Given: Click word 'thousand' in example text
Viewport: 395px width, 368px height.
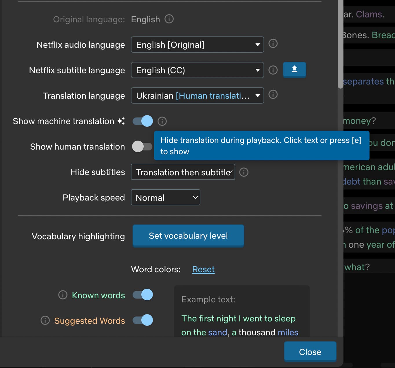Looking at the screenshot, I should click(257, 332).
